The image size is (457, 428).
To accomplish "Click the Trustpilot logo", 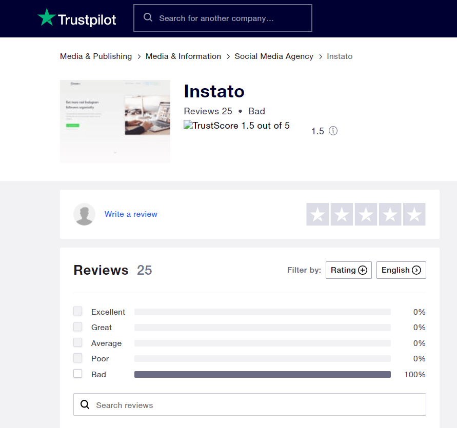I will point(77,18).
